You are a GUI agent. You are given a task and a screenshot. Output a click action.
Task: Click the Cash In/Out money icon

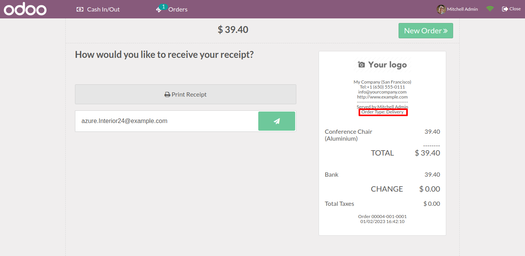point(80,9)
